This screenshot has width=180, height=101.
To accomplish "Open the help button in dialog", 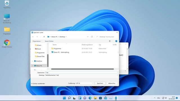I will click(116, 41).
